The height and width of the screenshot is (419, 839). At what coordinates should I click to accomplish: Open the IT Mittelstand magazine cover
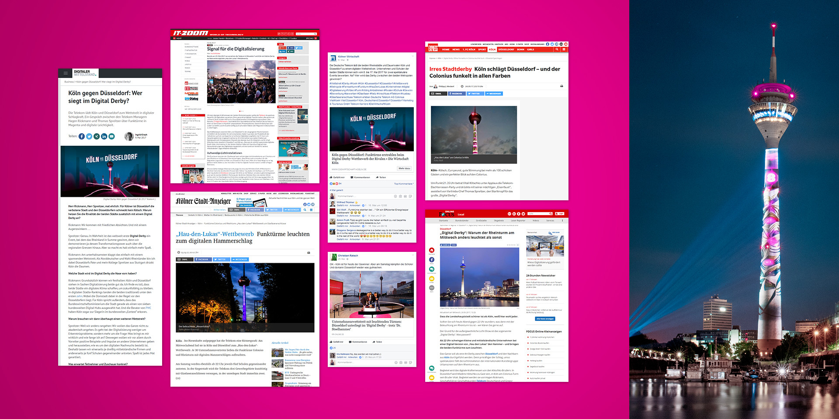(192, 175)
